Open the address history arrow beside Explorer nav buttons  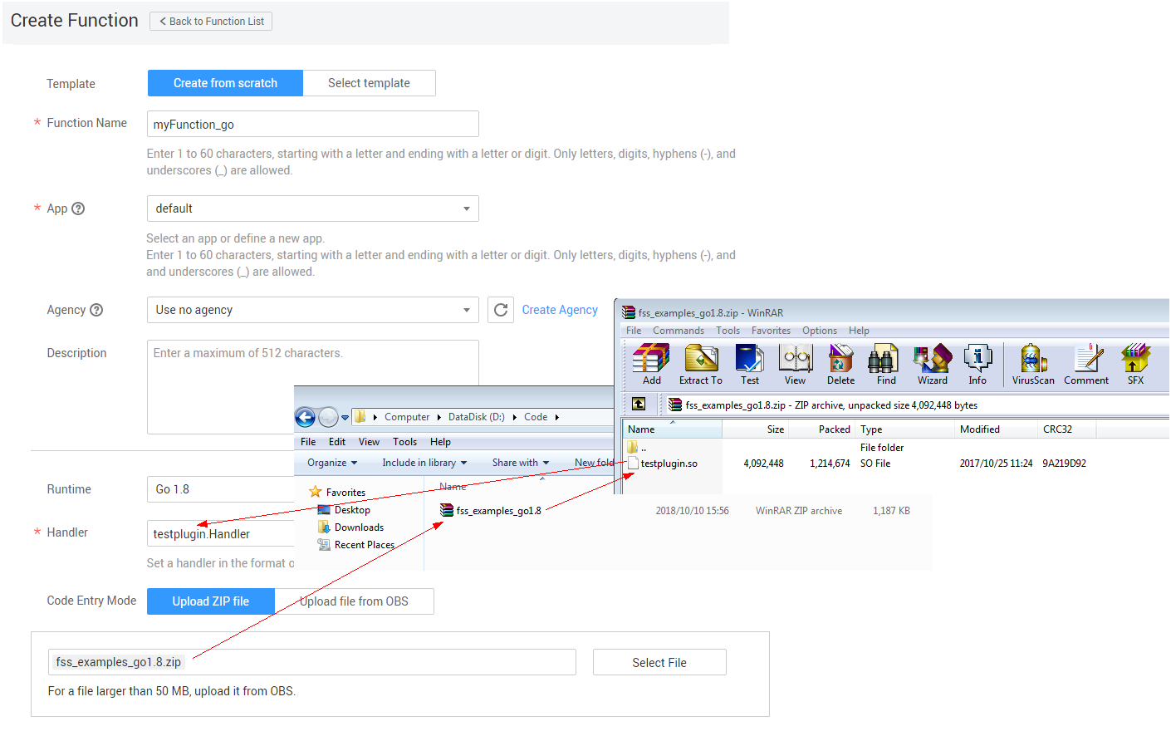tap(345, 417)
